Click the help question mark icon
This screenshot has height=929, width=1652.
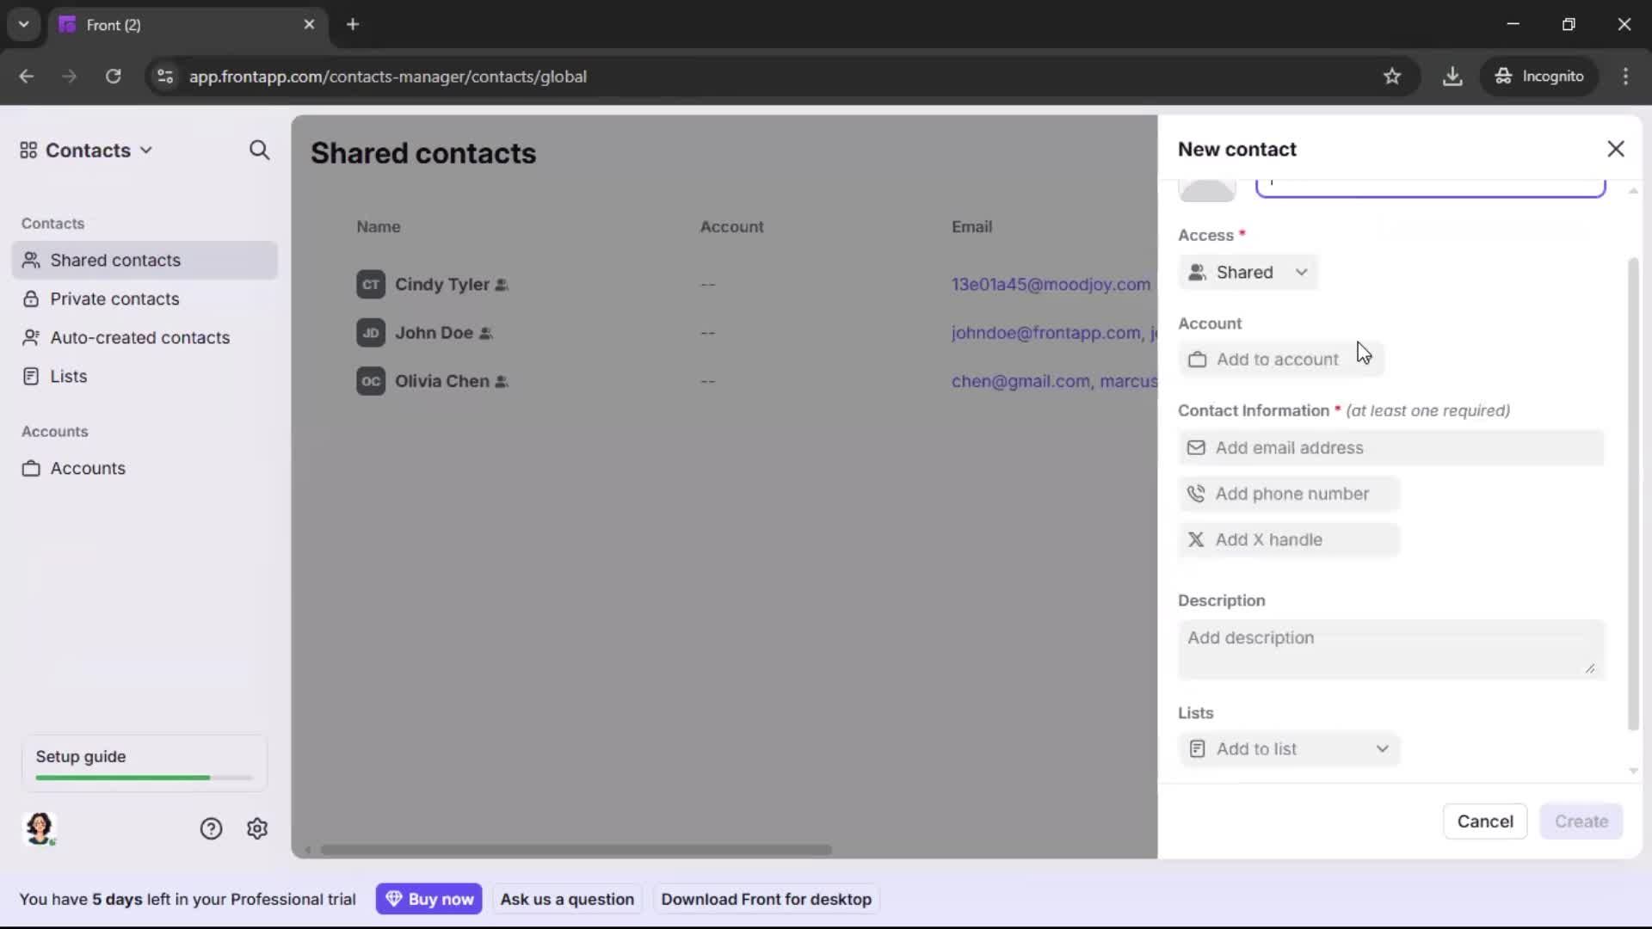pos(211,828)
